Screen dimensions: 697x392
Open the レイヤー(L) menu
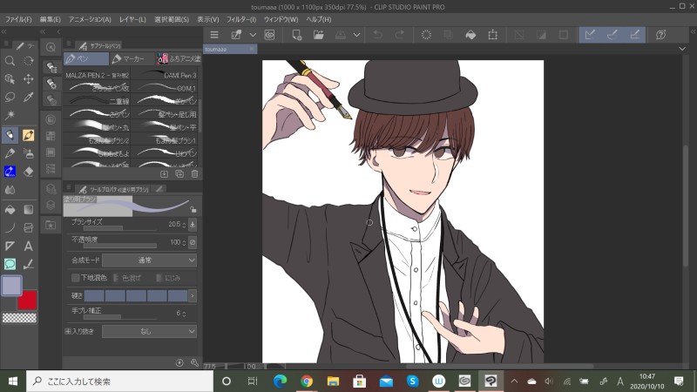(x=132, y=19)
